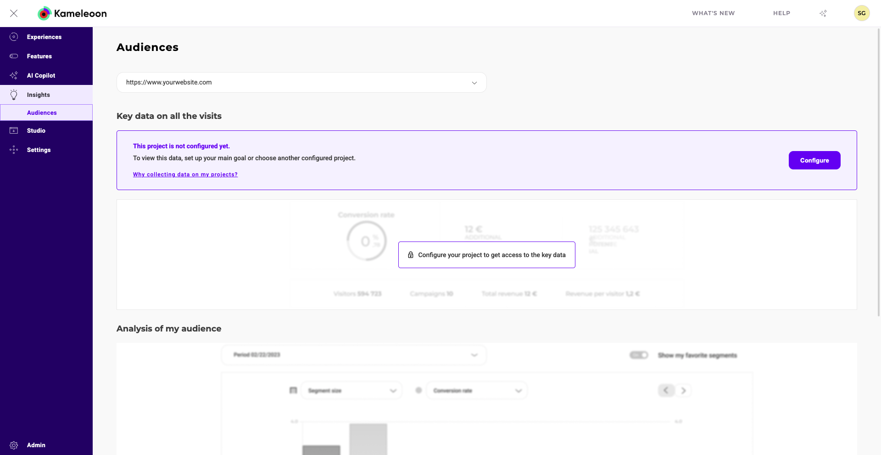The height and width of the screenshot is (455, 881).
Task: Click the Features toggle-shaped icon
Action: [x=14, y=56]
